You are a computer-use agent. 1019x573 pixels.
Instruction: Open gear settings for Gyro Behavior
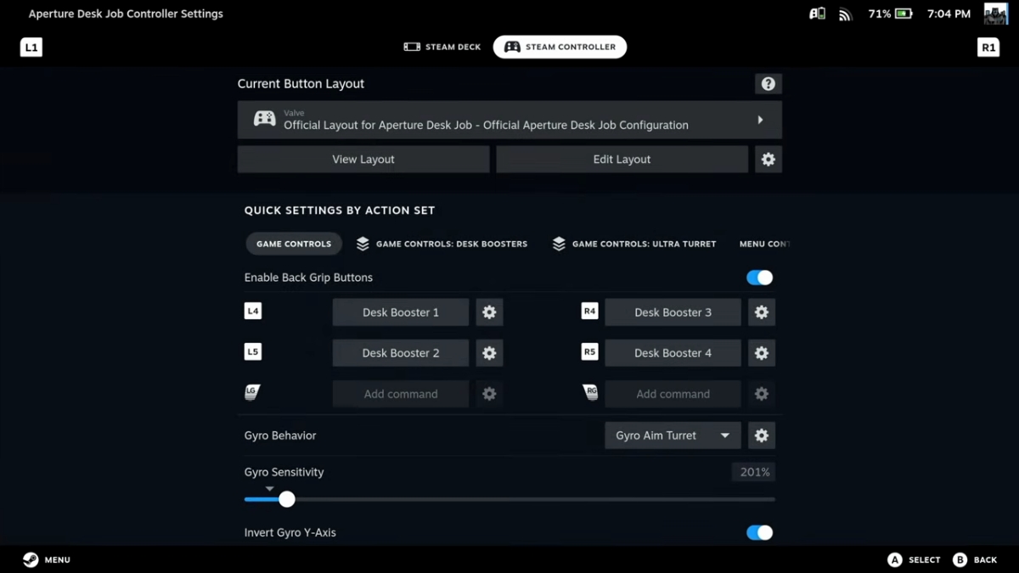point(761,435)
